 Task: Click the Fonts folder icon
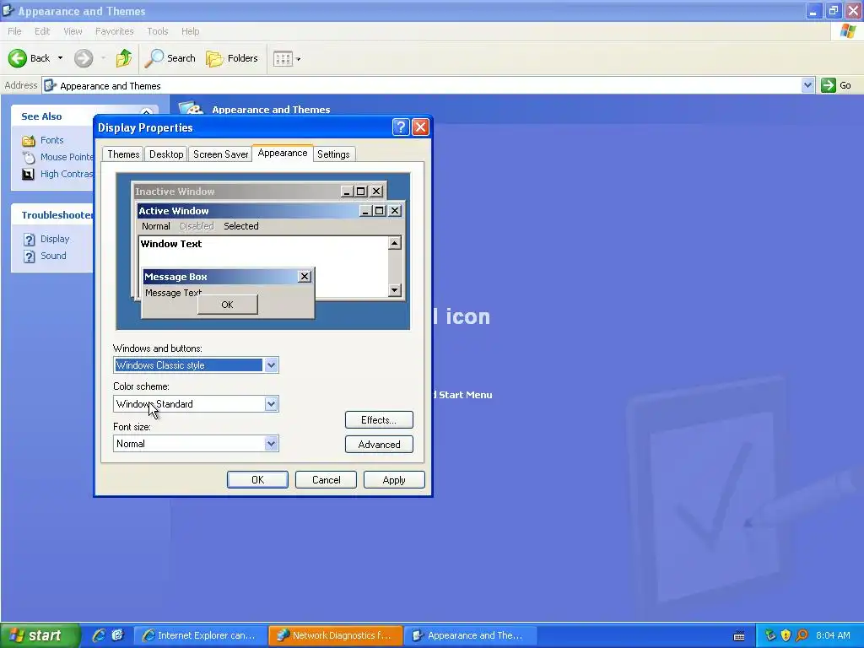coord(28,141)
